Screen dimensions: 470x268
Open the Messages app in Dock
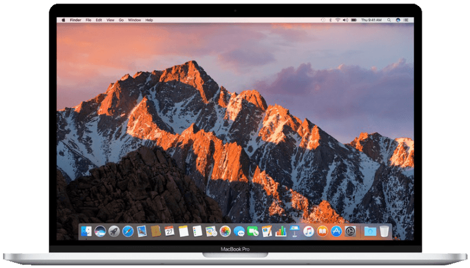239,232
